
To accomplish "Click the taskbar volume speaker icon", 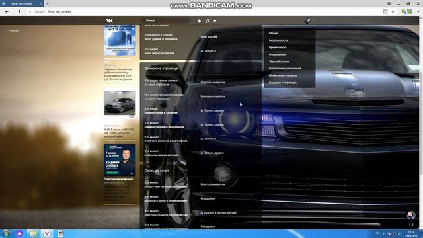I will click(x=399, y=233).
